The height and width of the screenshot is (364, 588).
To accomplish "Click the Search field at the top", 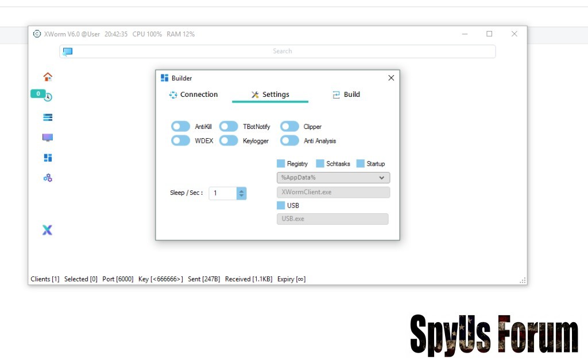I will pos(282,52).
